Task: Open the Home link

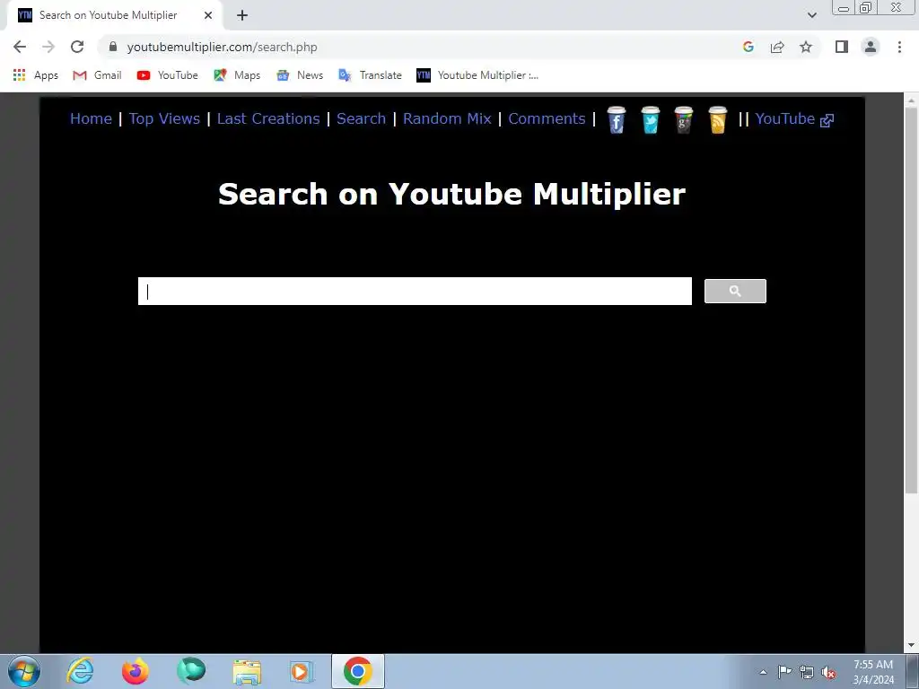Action: click(91, 119)
